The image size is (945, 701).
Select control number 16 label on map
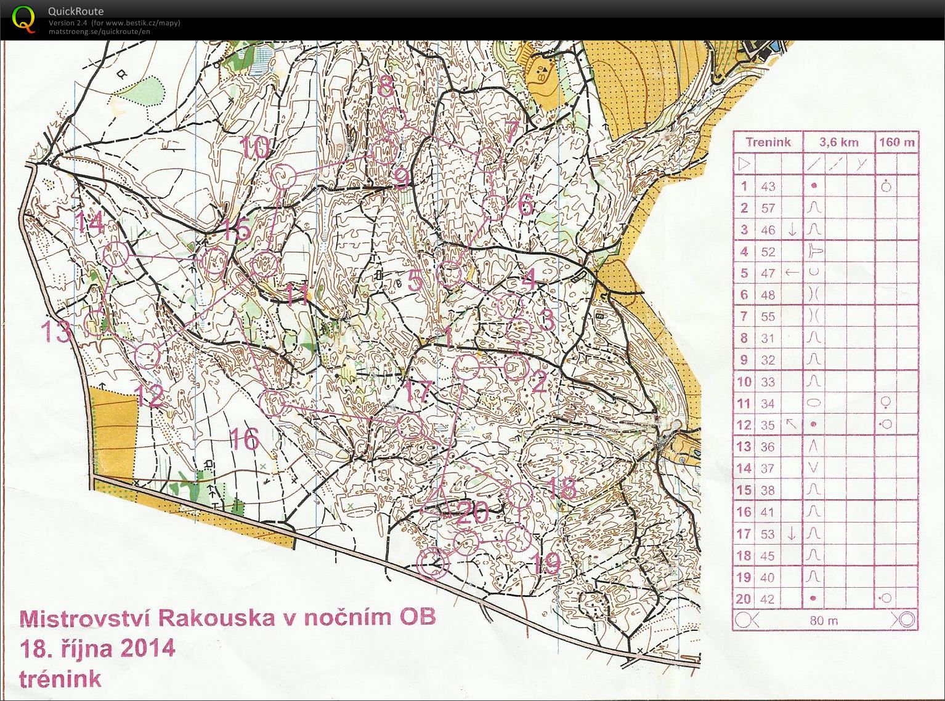[x=244, y=439]
